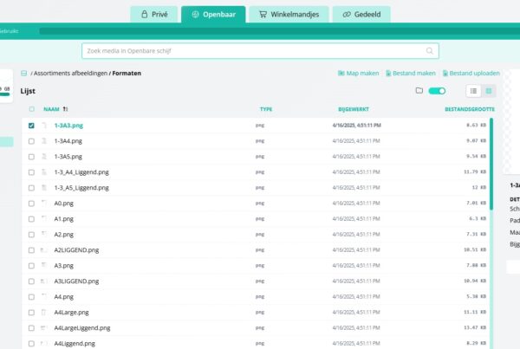The height and width of the screenshot is (349, 520).
Task: Click the BIJGEWERKT column header
Action: (x=354, y=109)
